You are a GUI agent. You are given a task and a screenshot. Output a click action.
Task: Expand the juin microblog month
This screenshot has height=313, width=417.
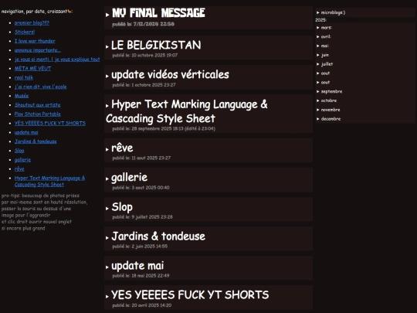323,55
